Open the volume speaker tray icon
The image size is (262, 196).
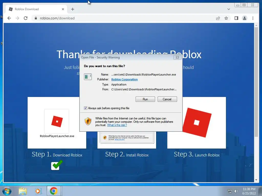tap(236, 191)
